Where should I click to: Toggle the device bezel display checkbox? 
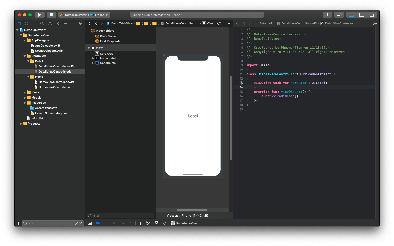[160, 215]
